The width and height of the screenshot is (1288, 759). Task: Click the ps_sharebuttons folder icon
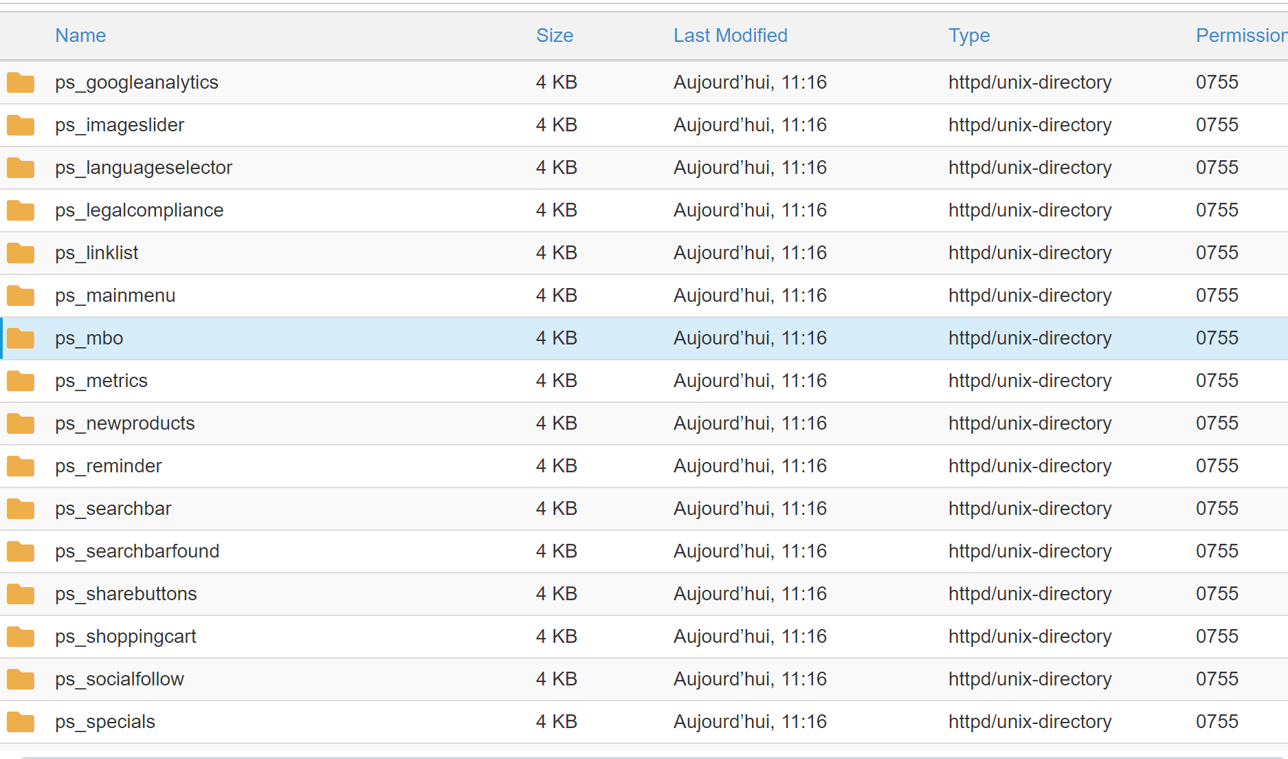pyautogui.click(x=21, y=594)
